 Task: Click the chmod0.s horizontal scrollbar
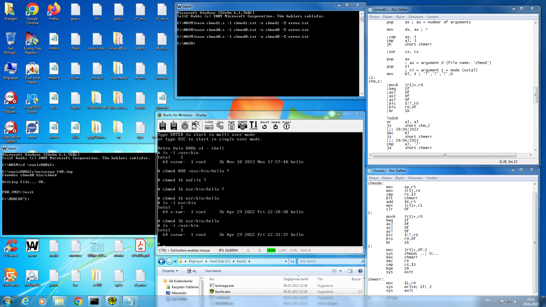pyautogui.click(x=444, y=155)
